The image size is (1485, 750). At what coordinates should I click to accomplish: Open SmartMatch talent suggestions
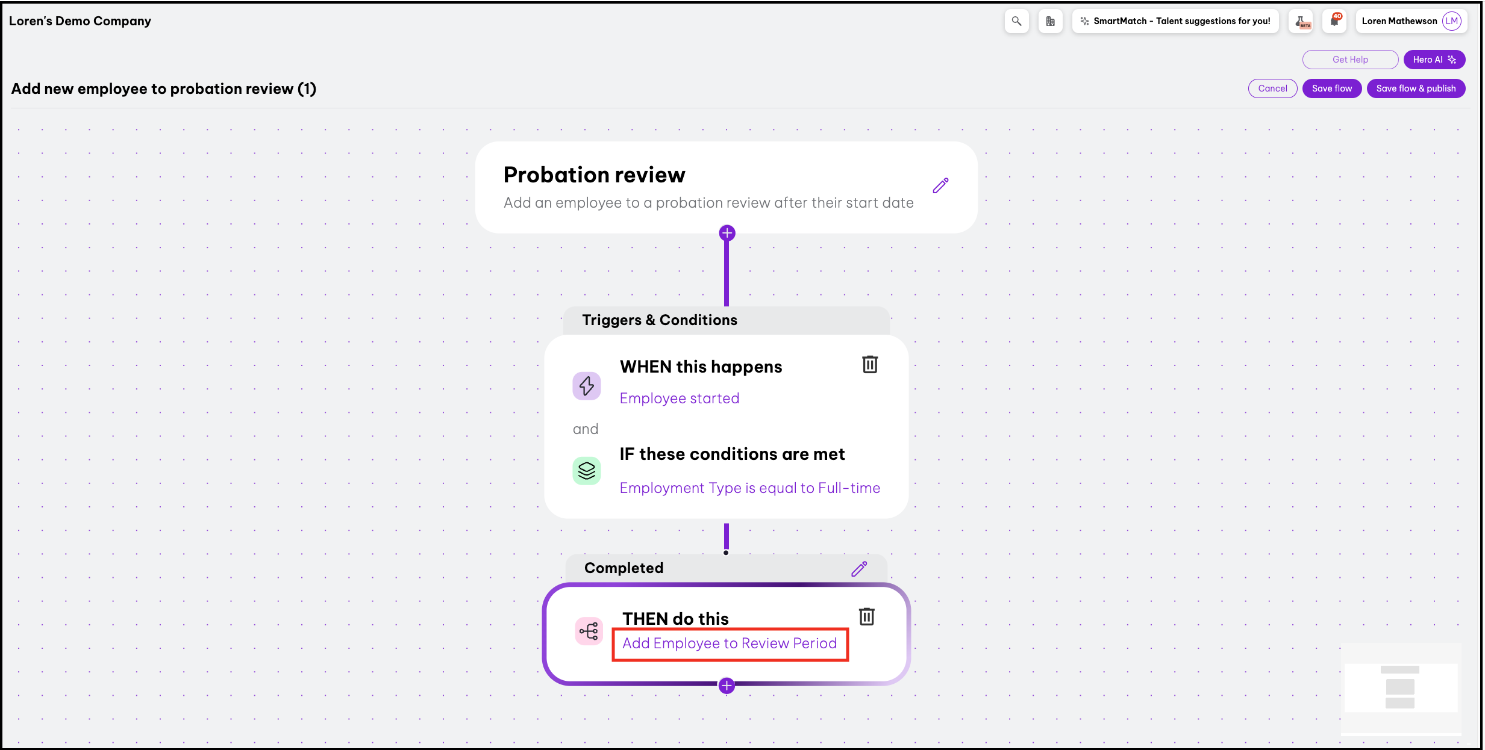tap(1175, 21)
